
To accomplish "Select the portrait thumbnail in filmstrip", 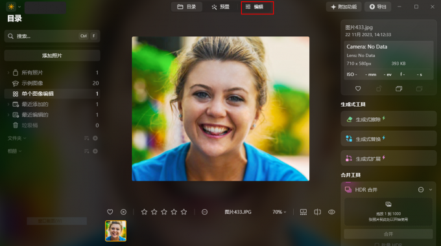I will [x=115, y=231].
